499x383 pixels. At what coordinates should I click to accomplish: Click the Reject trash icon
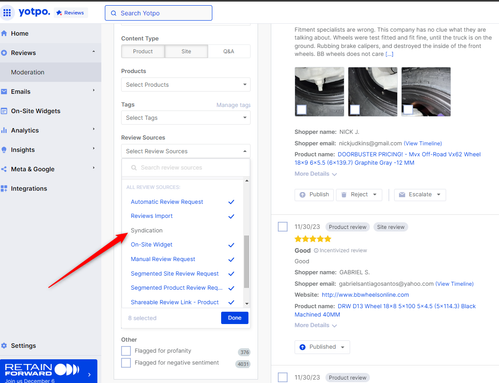pyautogui.click(x=344, y=195)
